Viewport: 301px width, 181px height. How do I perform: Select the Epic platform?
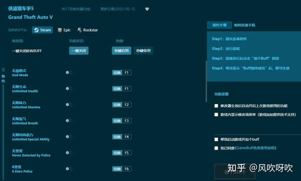point(64,30)
